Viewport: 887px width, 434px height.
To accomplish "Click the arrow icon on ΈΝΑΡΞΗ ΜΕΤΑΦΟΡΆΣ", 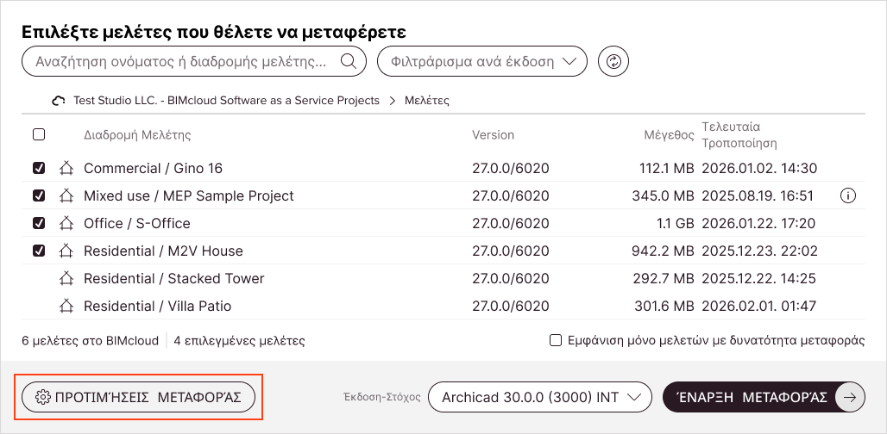I will [x=850, y=397].
